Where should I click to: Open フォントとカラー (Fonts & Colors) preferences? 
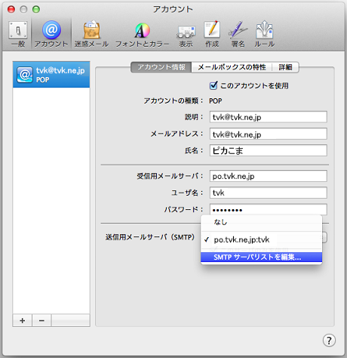coord(142,35)
